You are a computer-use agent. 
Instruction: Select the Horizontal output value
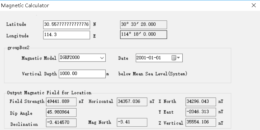(132, 102)
